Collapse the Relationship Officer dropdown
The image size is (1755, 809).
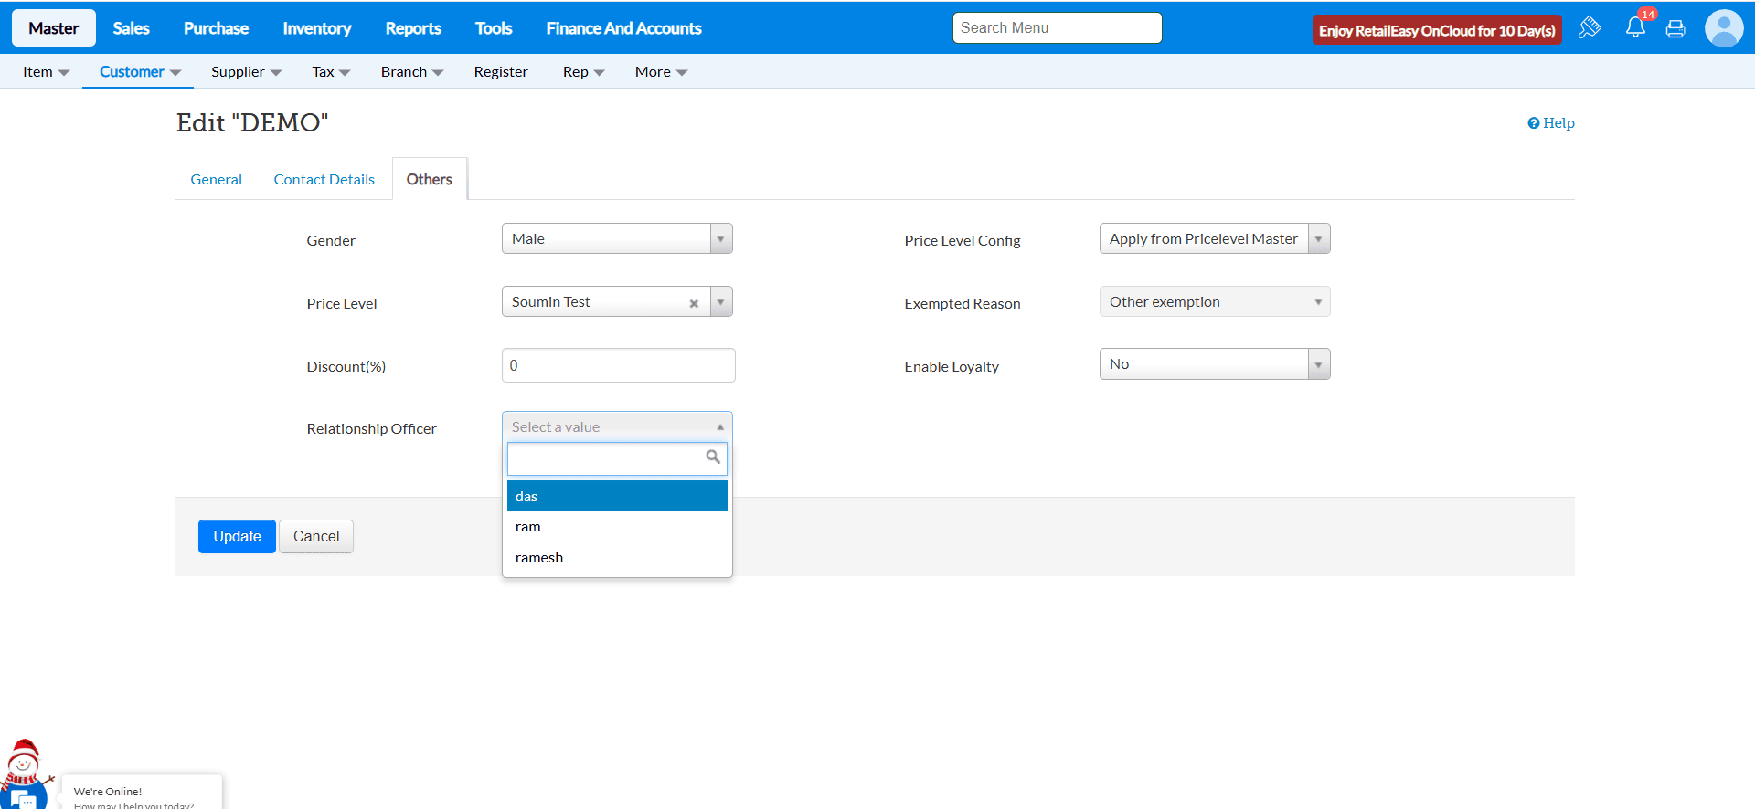[617, 426]
